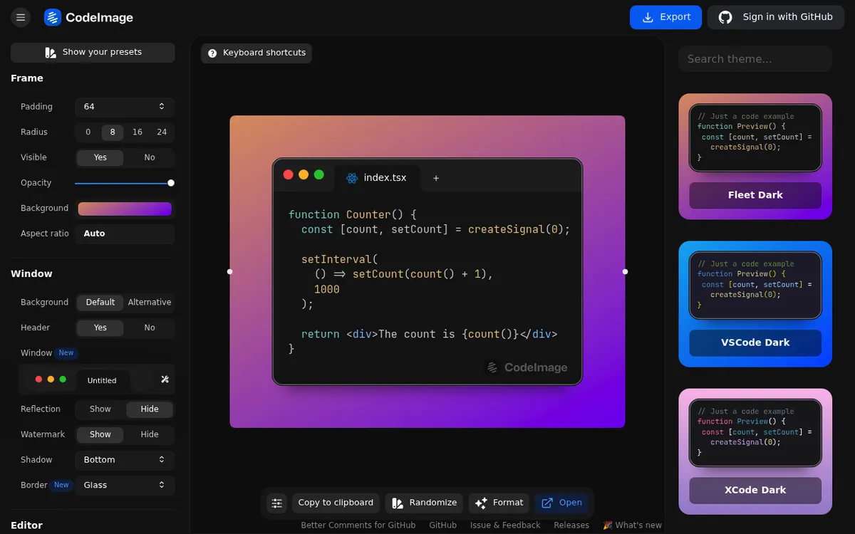Open Issue & Feedback link

[x=505, y=525]
